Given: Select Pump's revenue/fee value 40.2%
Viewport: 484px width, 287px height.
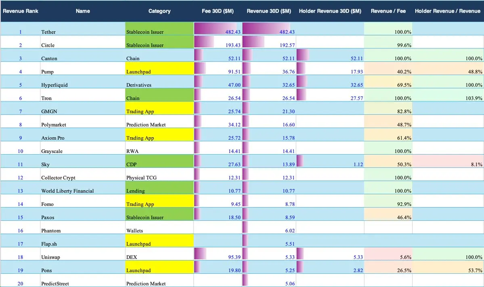Looking at the screenshot, I should 404,71.
